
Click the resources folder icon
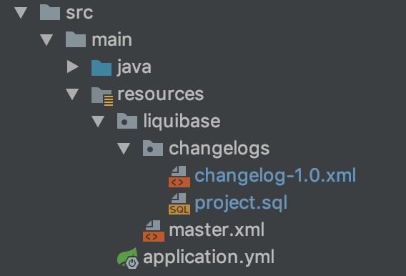click(x=102, y=97)
